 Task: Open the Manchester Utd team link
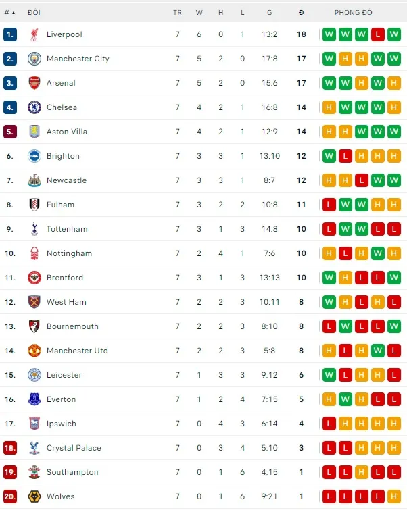(x=77, y=351)
